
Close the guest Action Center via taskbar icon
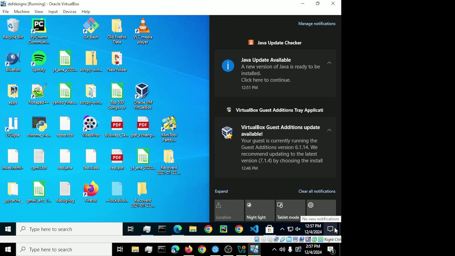coord(330,229)
